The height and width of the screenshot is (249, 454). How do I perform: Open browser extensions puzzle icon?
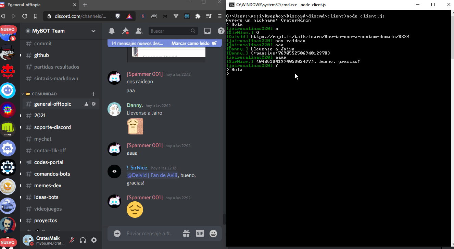click(198, 16)
